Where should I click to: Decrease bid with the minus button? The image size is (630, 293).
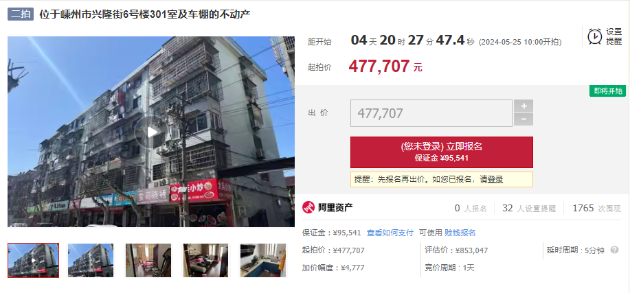coord(524,119)
